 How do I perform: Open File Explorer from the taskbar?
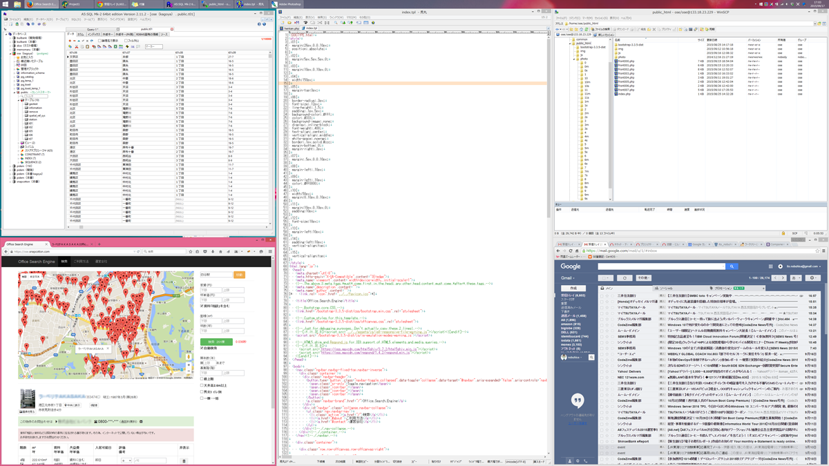pyautogui.click(x=17, y=4)
